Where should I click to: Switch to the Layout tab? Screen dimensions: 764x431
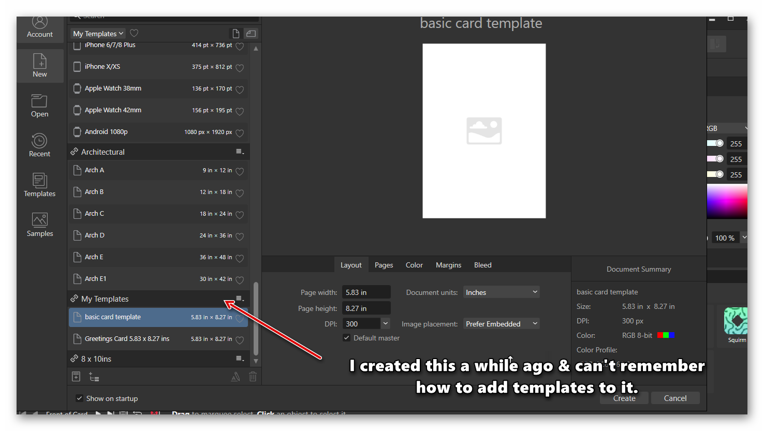click(x=351, y=265)
